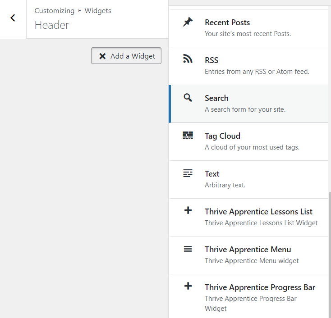
Task: Click the Header section title
Action: [52, 25]
